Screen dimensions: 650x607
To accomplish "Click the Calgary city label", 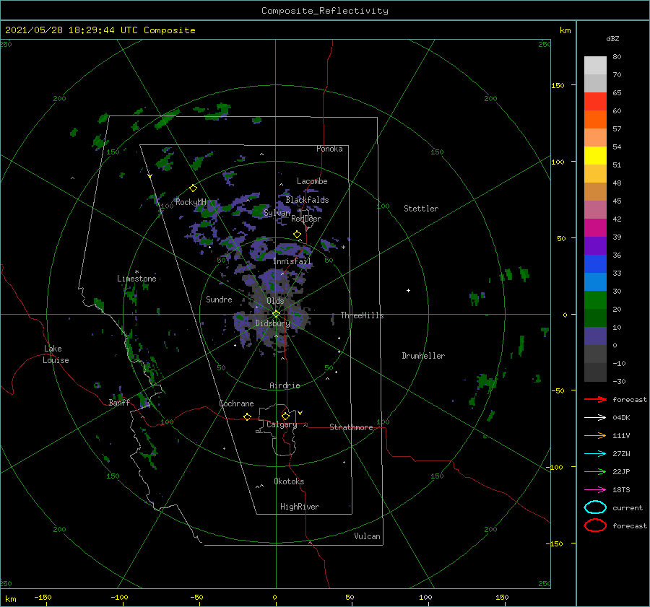I will coord(282,424).
